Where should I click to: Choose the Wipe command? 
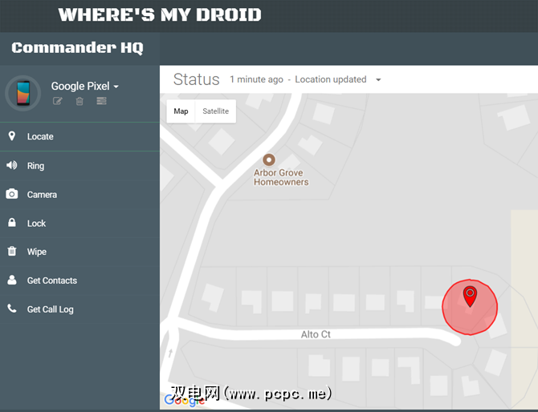(79, 252)
